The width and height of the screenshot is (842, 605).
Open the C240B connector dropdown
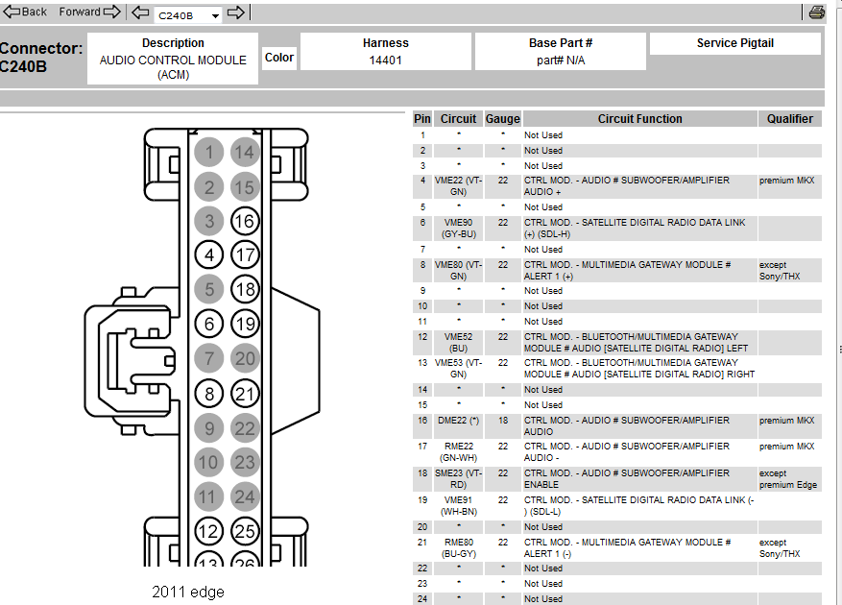[189, 15]
